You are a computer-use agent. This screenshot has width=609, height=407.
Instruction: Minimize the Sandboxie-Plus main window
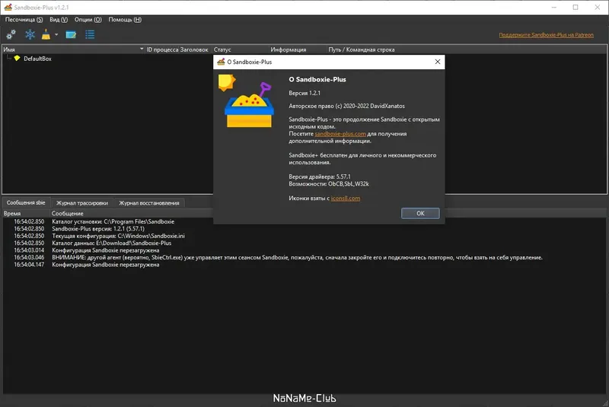554,7
